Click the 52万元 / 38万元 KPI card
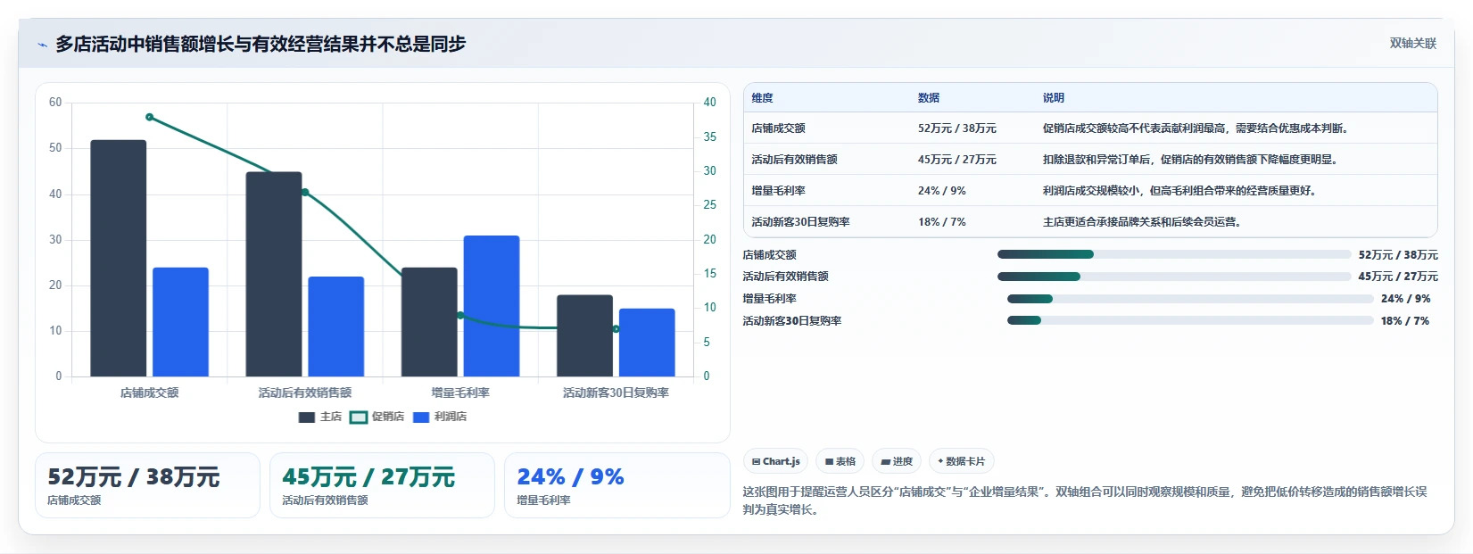1473x554 pixels. click(147, 485)
